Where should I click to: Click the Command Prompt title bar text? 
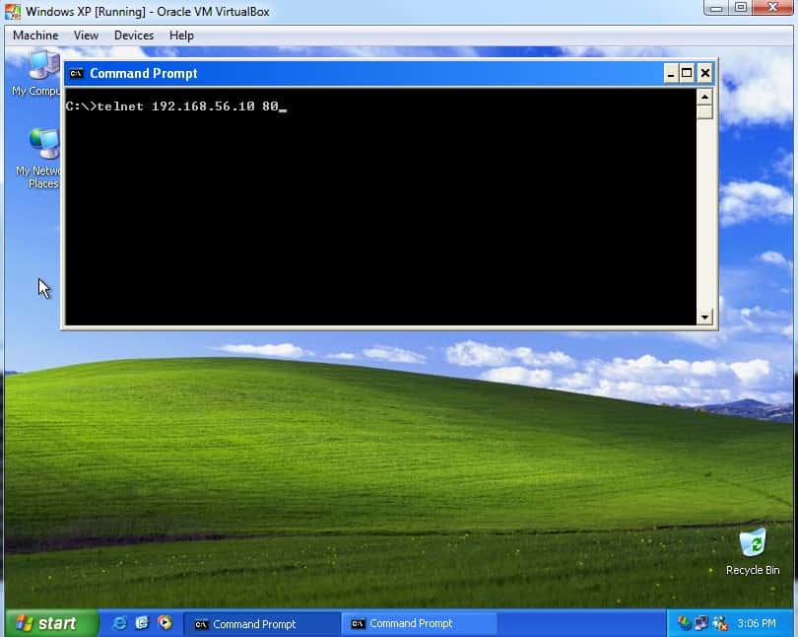pos(144,73)
